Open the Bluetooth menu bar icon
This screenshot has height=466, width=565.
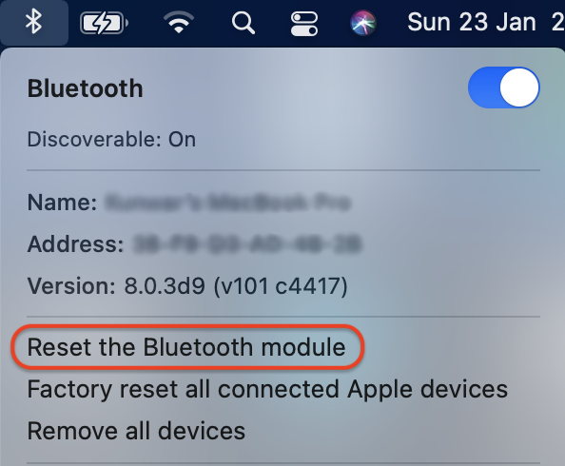point(33,22)
